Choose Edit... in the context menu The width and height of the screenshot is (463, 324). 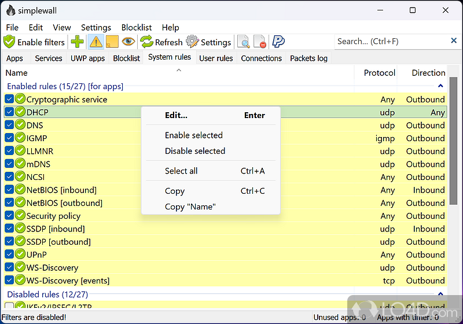[211, 115]
